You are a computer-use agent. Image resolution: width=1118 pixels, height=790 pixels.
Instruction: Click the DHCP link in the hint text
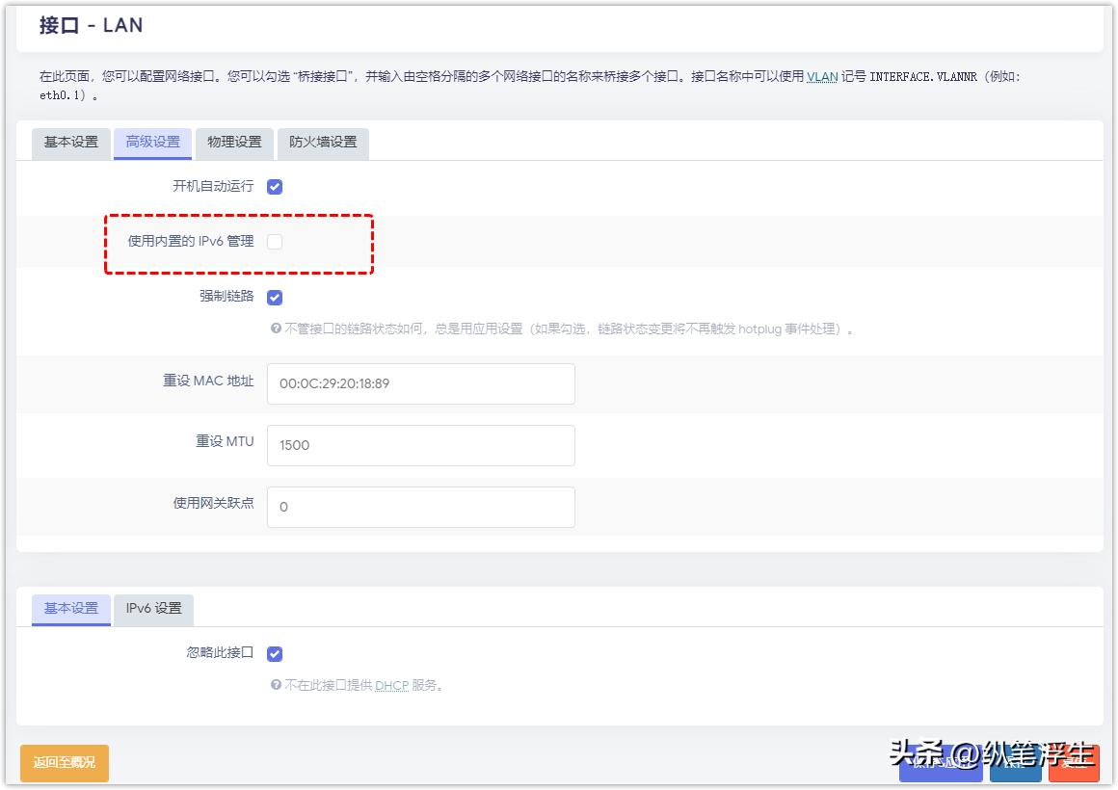[391, 685]
